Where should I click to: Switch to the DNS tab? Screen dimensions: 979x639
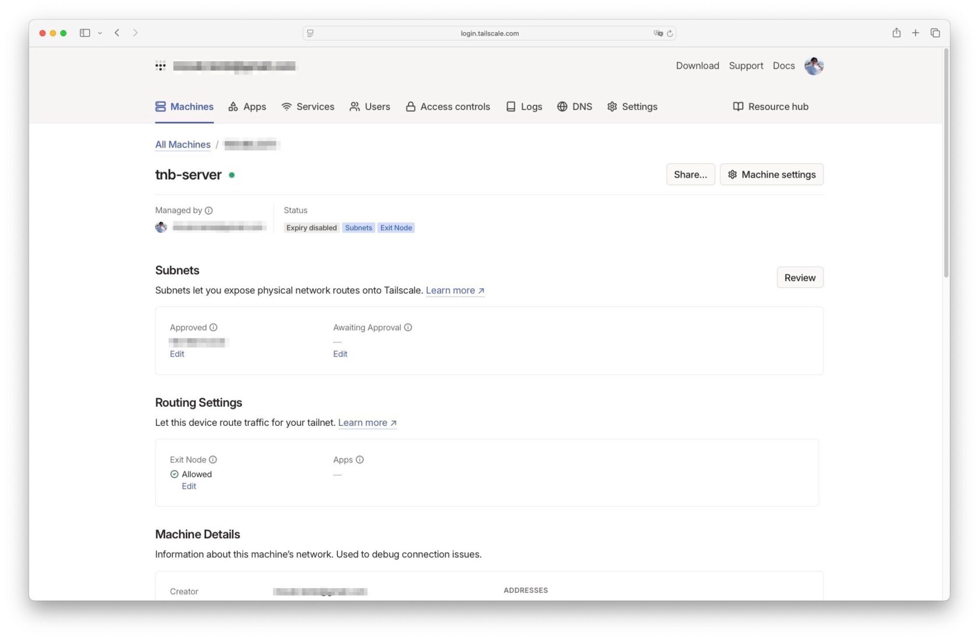(x=575, y=107)
